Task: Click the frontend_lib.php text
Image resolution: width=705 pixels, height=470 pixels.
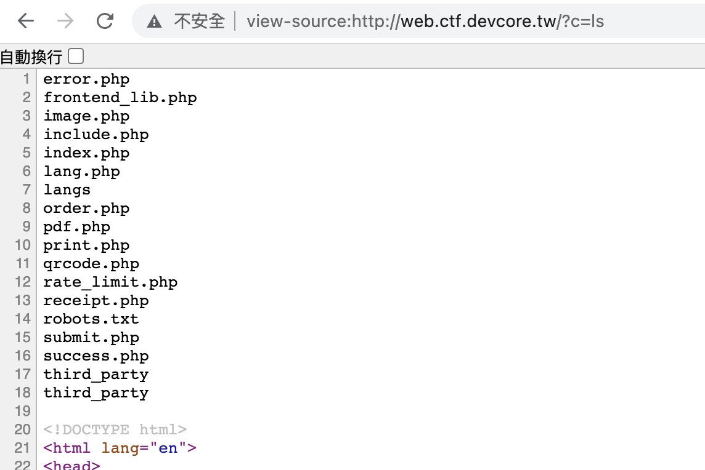Action: click(120, 98)
